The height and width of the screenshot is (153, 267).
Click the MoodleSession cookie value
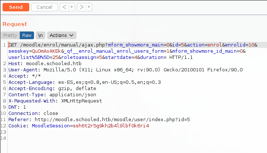(111, 126)
